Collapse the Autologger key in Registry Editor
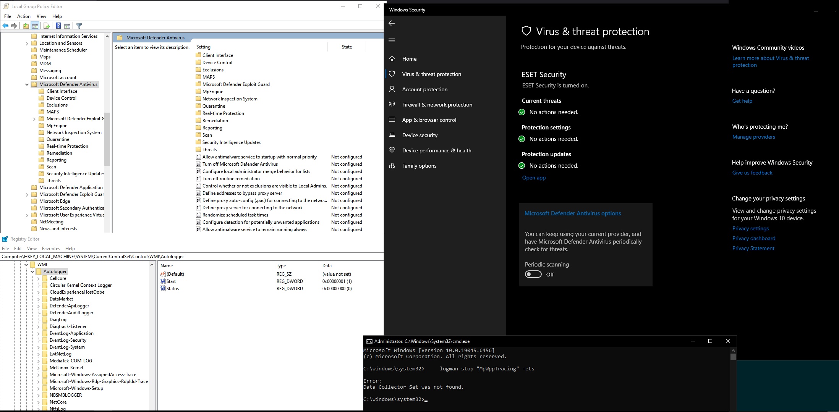 [32, 271]
